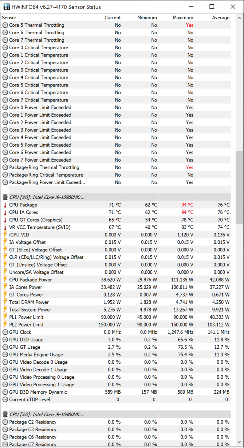The image size is (244, 448).
Task: Click the icon for Current cTDP Level
Action: 5,399
